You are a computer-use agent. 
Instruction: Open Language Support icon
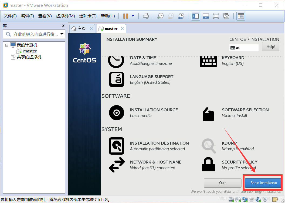click(117, 79)
